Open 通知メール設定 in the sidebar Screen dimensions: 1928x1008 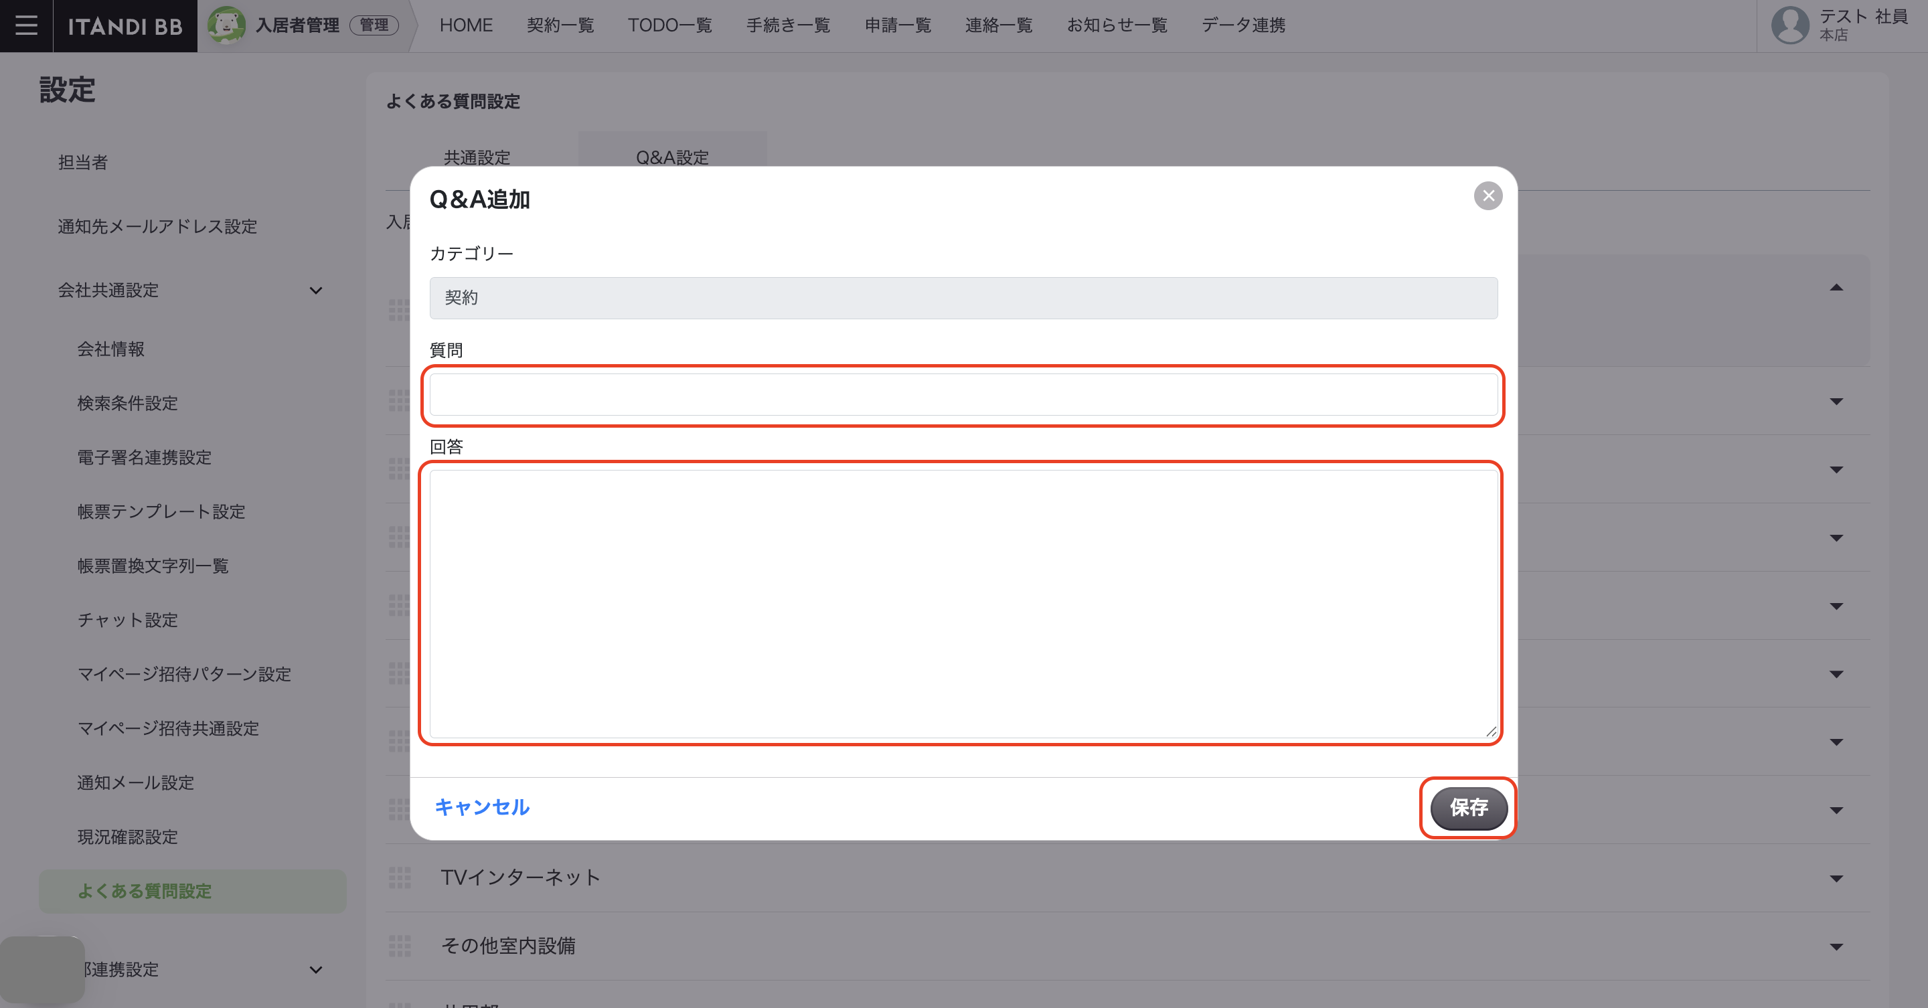(x=135, y=782)
